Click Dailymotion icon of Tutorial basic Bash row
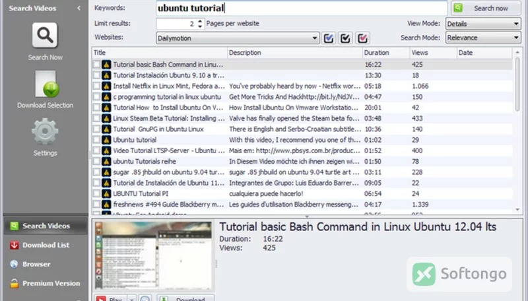Image resolution: width=528 pixels, height=301 pixels. click(x=106, y=64)
